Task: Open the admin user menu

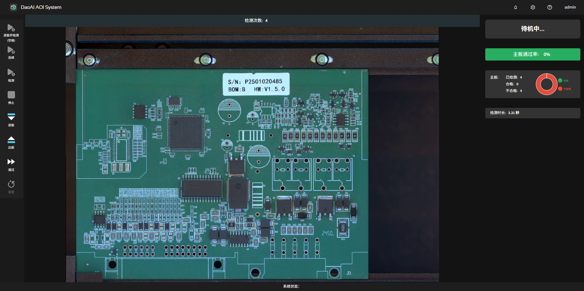Action: coord(570,7)
